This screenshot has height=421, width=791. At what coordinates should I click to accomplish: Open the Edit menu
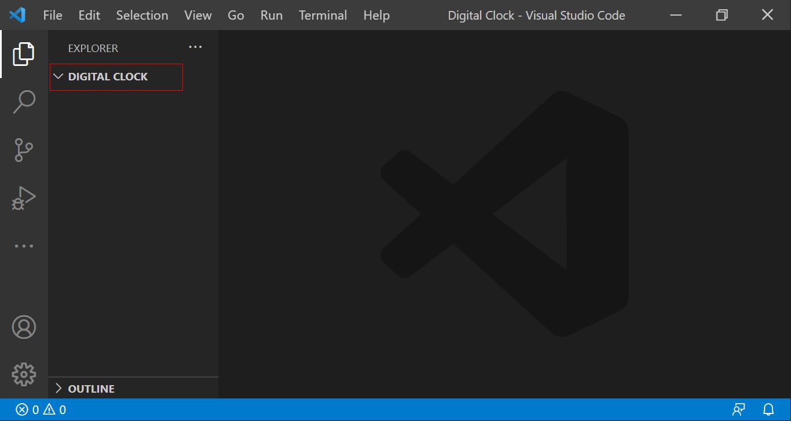pyautogui.click(x=89, y=15)
